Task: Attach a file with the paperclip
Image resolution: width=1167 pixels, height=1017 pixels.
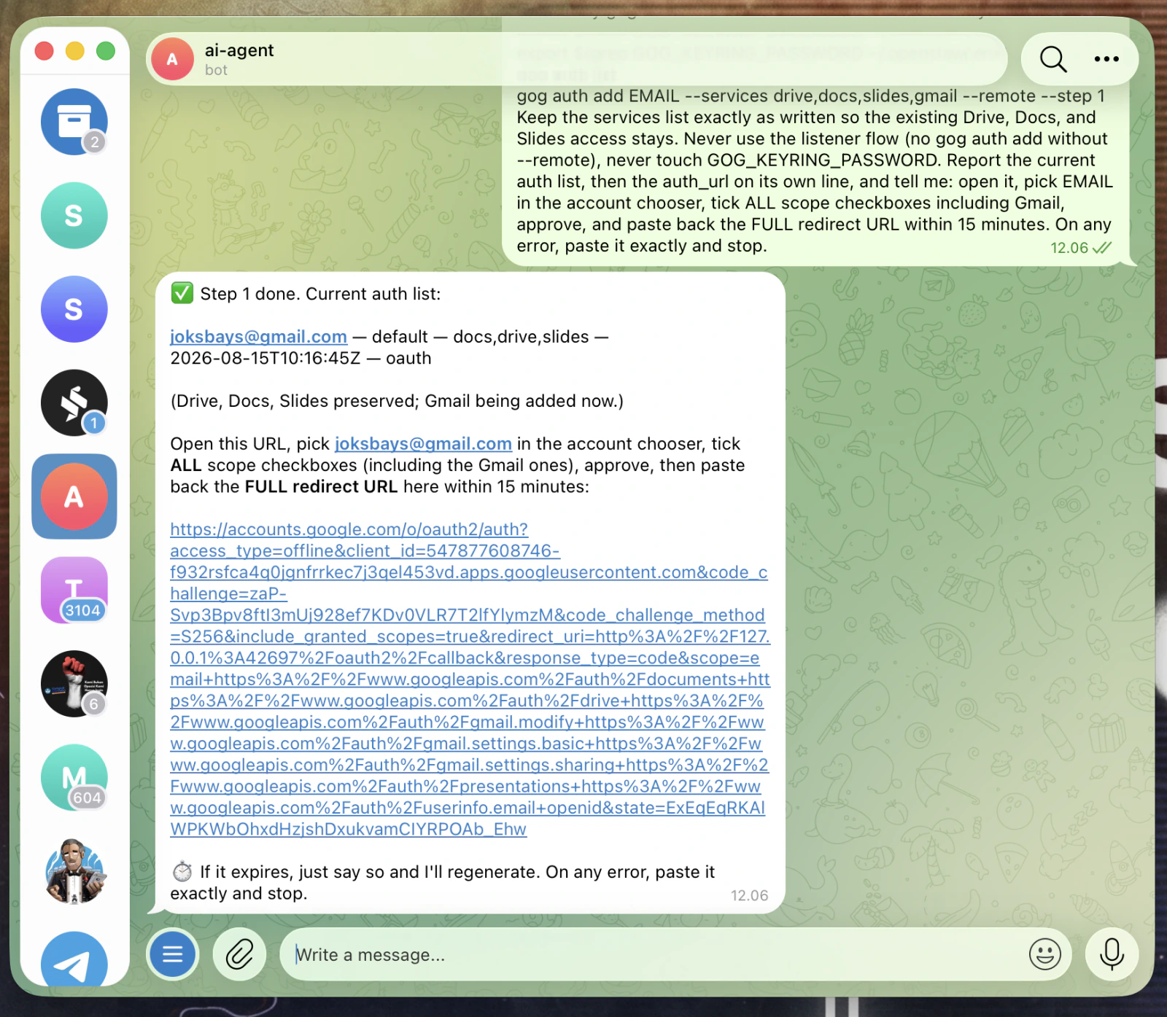Action: click(239, 954)
